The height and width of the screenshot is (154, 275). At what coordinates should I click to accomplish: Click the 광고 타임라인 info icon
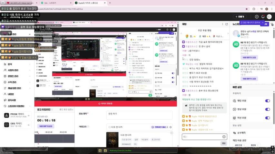52,110
